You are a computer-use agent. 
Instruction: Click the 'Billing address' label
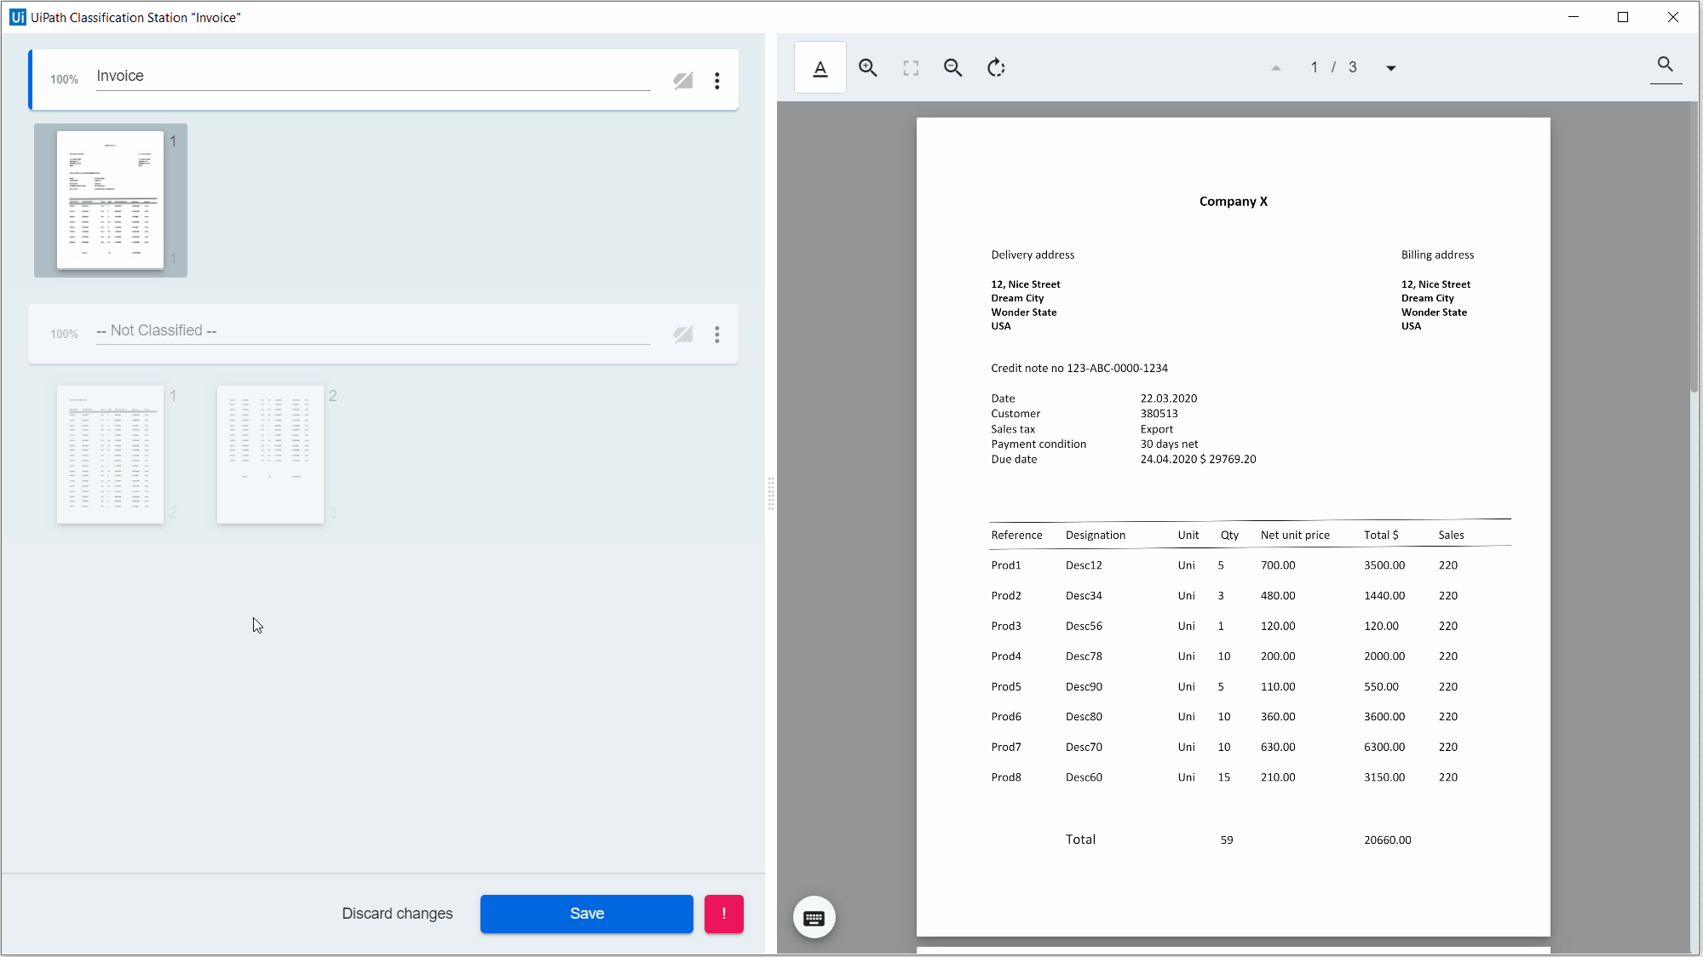click(x=1437, y=255)
